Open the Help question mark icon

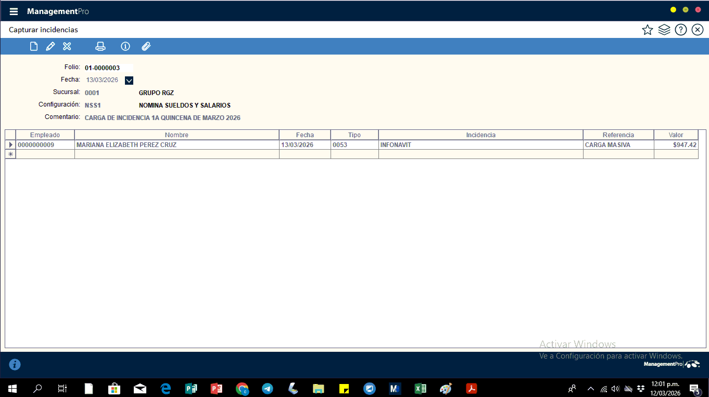pyautogui.click(x=680, y=30)
